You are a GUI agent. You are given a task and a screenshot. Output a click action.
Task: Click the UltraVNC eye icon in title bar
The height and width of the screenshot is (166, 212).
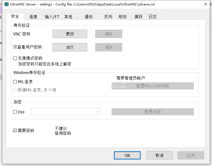(x=6, y=4)
